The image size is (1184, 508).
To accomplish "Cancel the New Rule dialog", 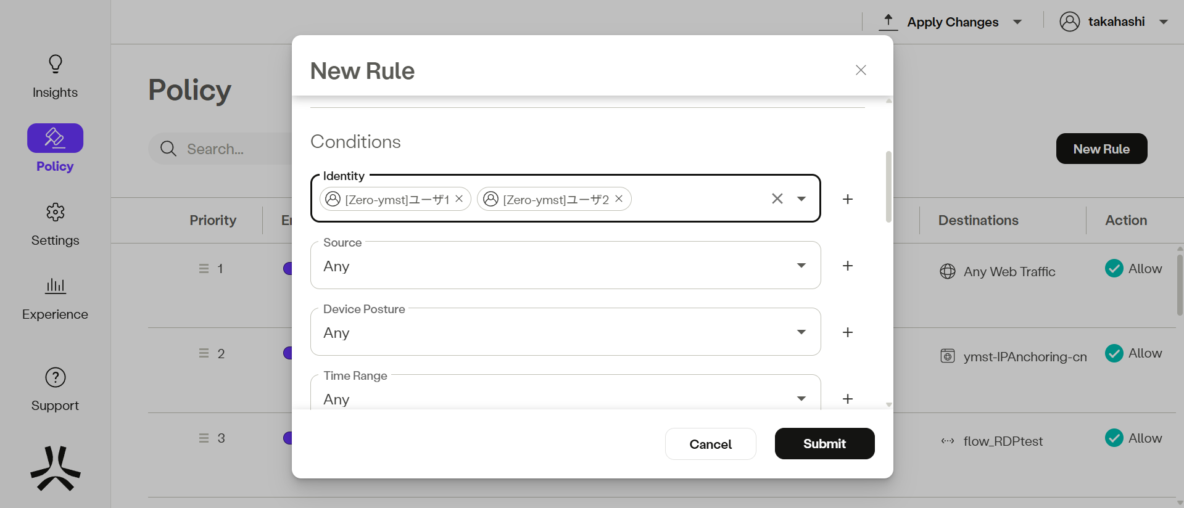I will coord(710,444).
